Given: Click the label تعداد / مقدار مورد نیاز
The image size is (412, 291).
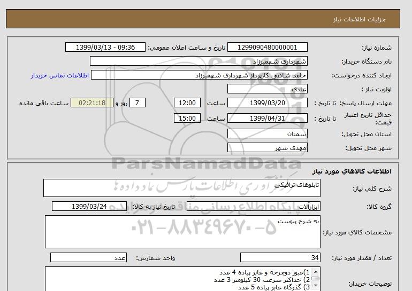Looking at the screenshot, I should pyautogui.click(x=362, y=258).
